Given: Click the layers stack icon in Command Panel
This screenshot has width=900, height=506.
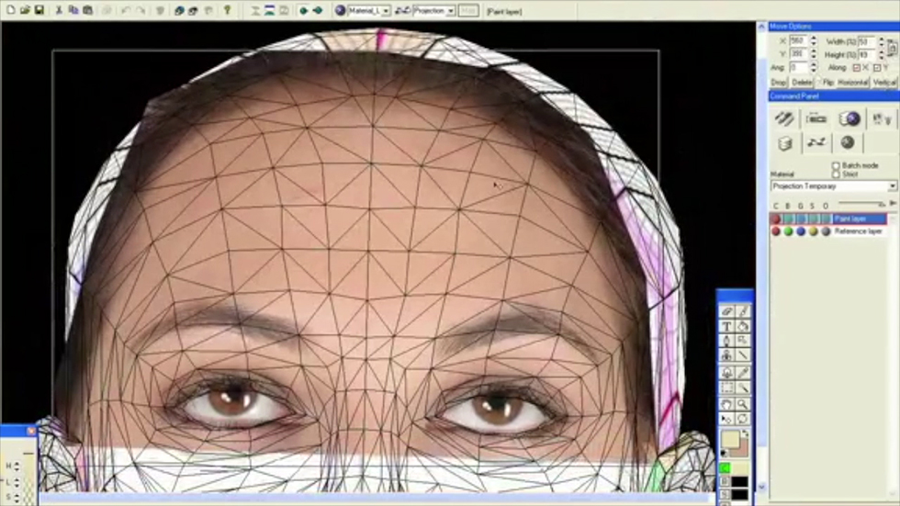Looking at the screenshot, I should coord(784,143).
